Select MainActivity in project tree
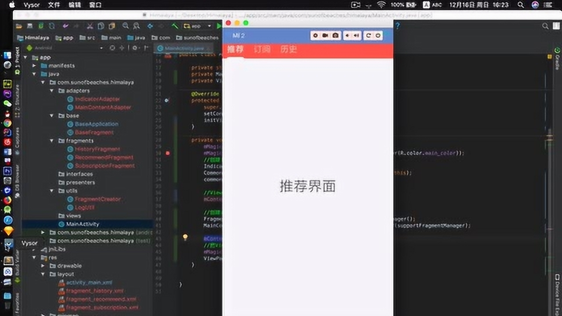Viewport: 562px width, 316px height. pyautogui.click(x=79, y=224)
